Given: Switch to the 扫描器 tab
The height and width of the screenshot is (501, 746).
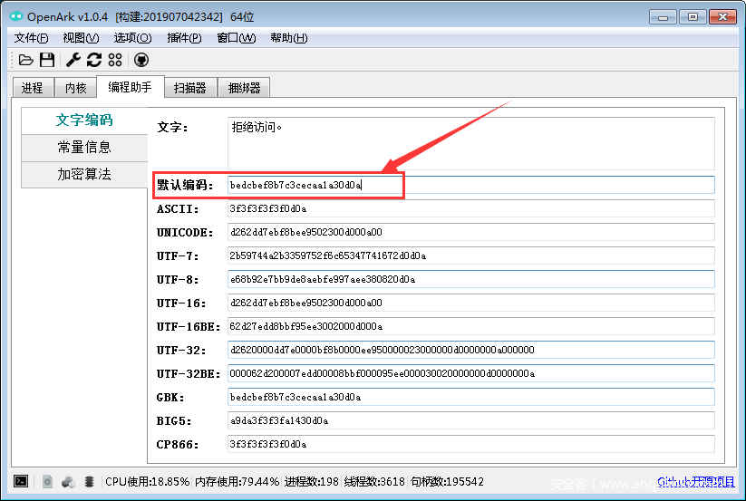Looking at the screenshot, I should [x=190, y=88].
